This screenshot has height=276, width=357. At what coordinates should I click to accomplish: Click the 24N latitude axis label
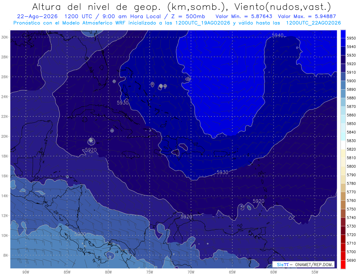click(x=5, y=97)
